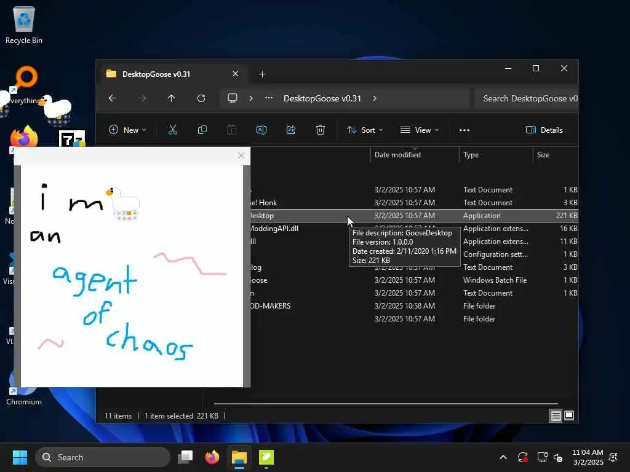Sort by Size column header
This screenshot has width=630, height=472.
click(556, 154)
